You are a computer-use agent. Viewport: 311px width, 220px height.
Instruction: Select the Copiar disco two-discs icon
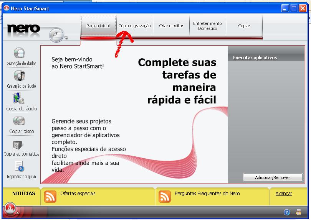pyautogui.click(x=19, y=121)
